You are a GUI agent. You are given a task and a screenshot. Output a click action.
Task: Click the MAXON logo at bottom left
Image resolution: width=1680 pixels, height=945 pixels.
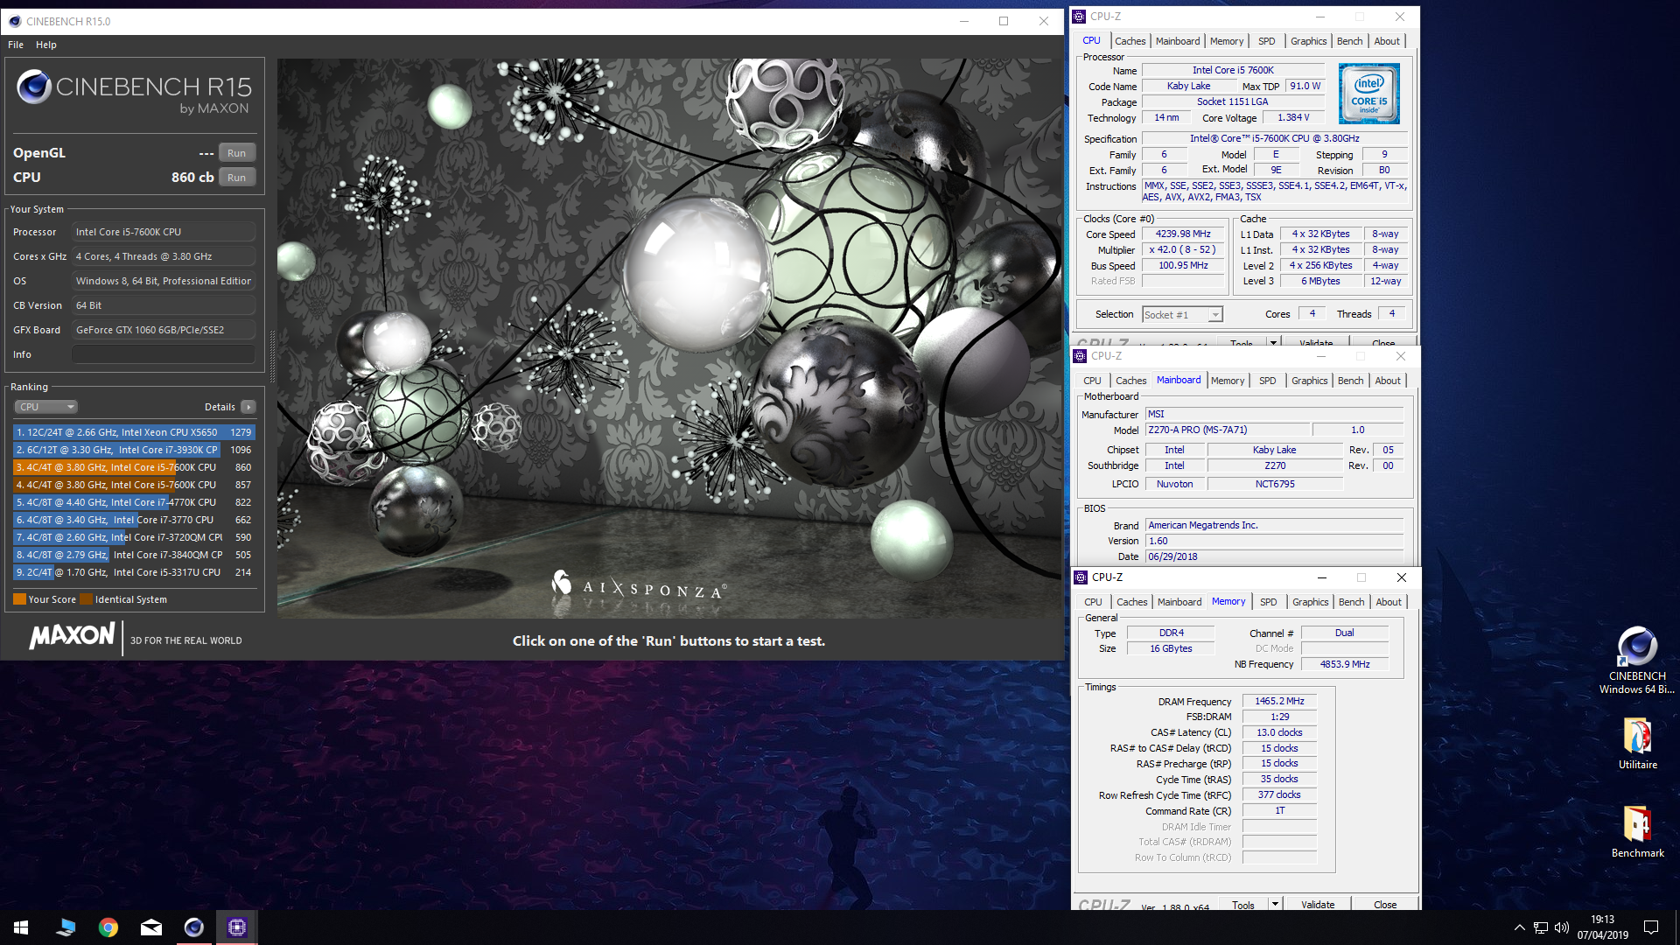coord(72,636)
